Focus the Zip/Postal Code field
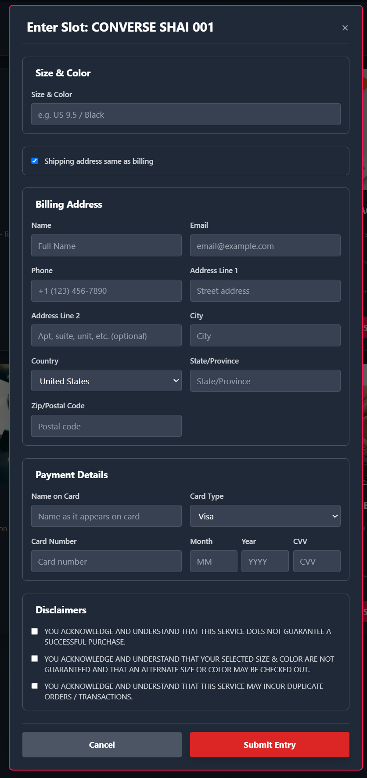This screenshot has width=367, height=778. click(x=106, y=426)
